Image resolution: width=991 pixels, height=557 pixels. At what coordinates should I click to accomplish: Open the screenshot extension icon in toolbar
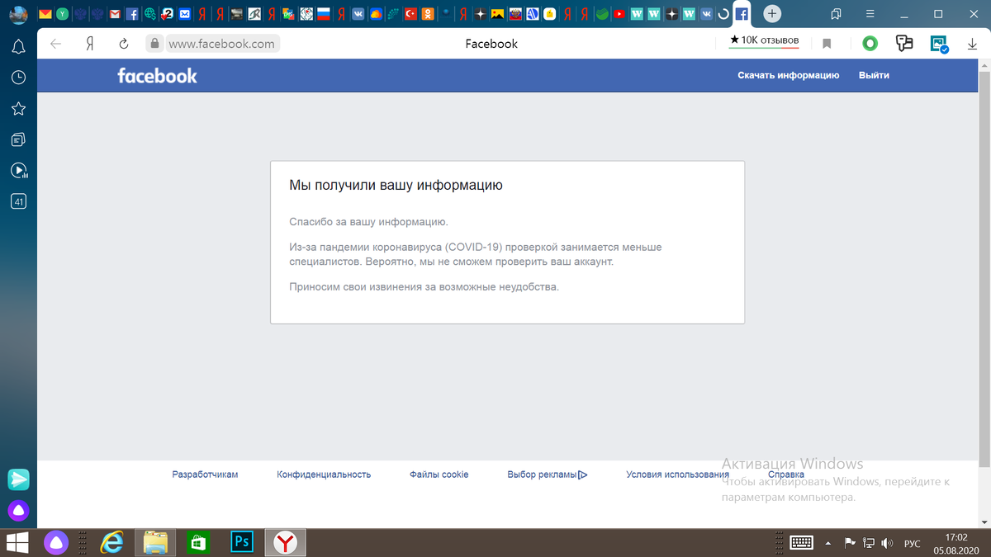[x=939, y=44]
